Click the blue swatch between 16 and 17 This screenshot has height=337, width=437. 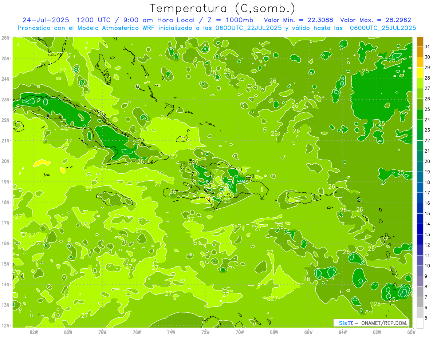420,198
